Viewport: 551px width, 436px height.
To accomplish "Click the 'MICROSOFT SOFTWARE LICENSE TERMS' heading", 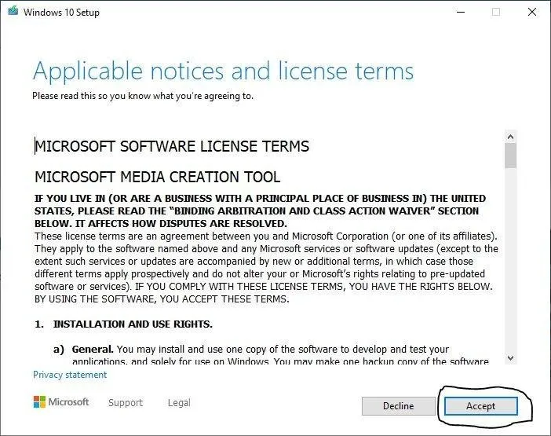I will tap(172, 146).
